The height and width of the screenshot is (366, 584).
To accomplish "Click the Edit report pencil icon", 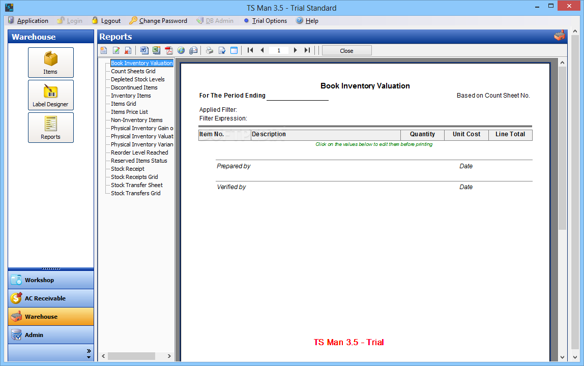I will (x=116, y=50).
